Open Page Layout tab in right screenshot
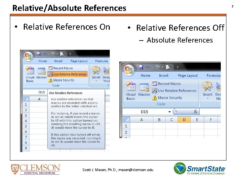 (x=188, y=75)
